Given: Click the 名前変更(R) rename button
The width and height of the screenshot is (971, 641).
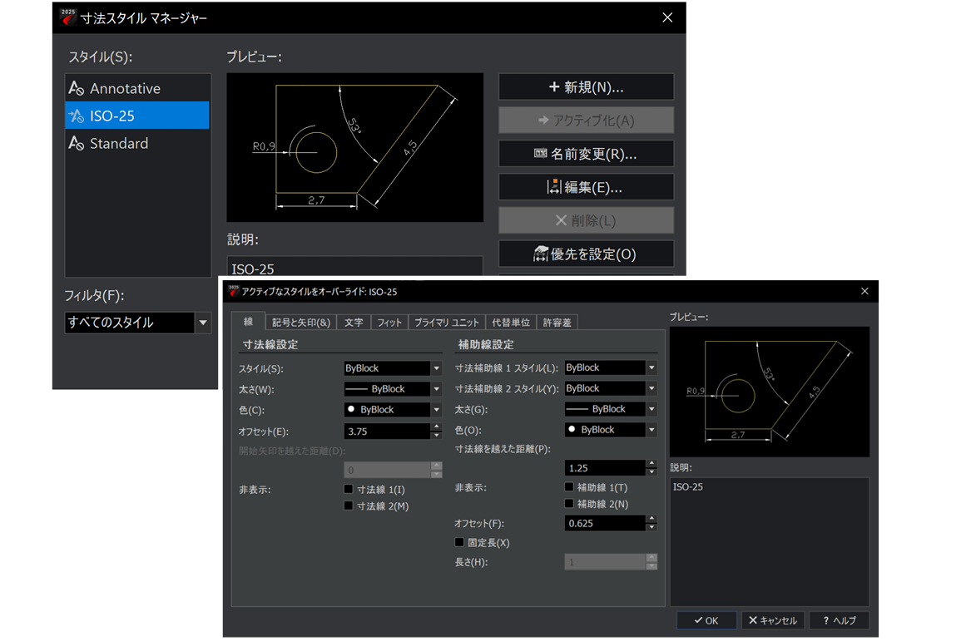Looking at the screenshot, I should [x=586, y=154].
